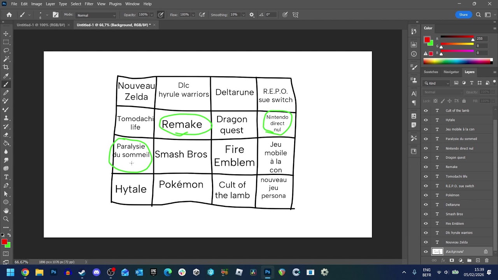Viewport: 498px width, 280px height.
Task: Reset default foreground and background colors
Action: point(3,235)
